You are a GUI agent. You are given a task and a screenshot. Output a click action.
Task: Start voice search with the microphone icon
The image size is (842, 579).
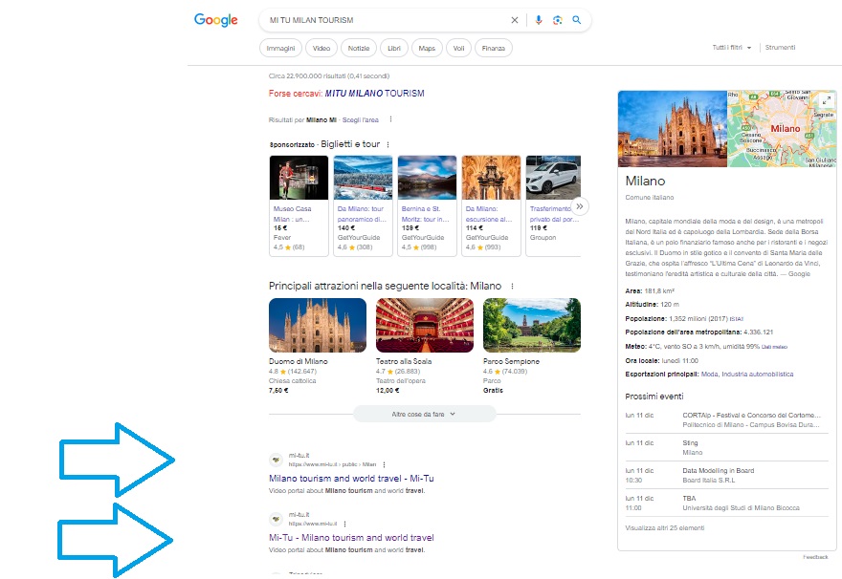539,20
